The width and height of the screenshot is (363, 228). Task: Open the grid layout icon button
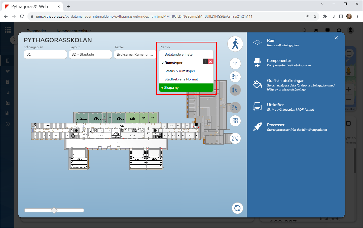click(x=235, y=121)
